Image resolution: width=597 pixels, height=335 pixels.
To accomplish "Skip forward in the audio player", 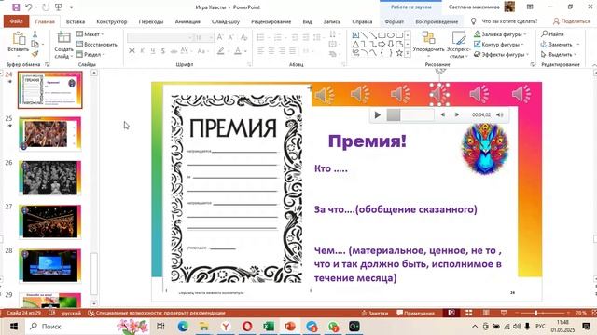I will (457, 114).
